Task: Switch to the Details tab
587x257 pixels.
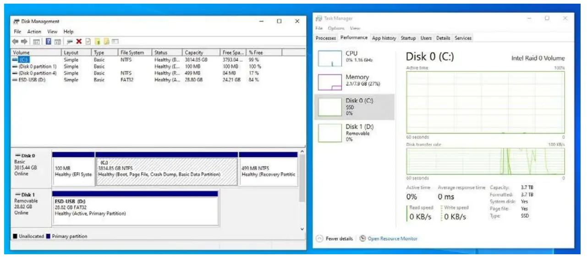Action: pos(443,38)
